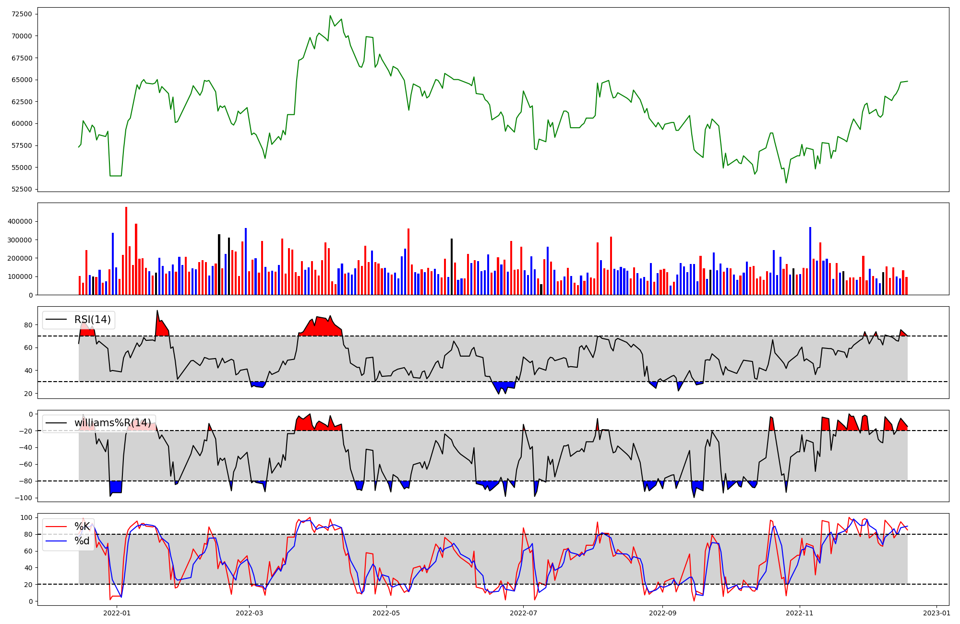Click the 300000 volume axis label
960x624 pixels.
pyautogui.click(x=20, y=240)
